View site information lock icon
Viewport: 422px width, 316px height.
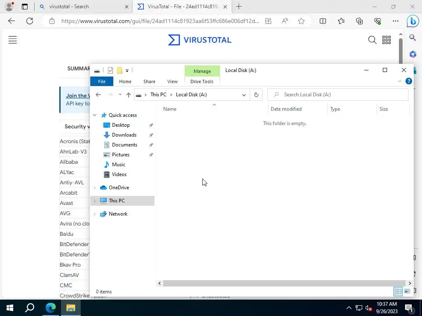(52, 21)
